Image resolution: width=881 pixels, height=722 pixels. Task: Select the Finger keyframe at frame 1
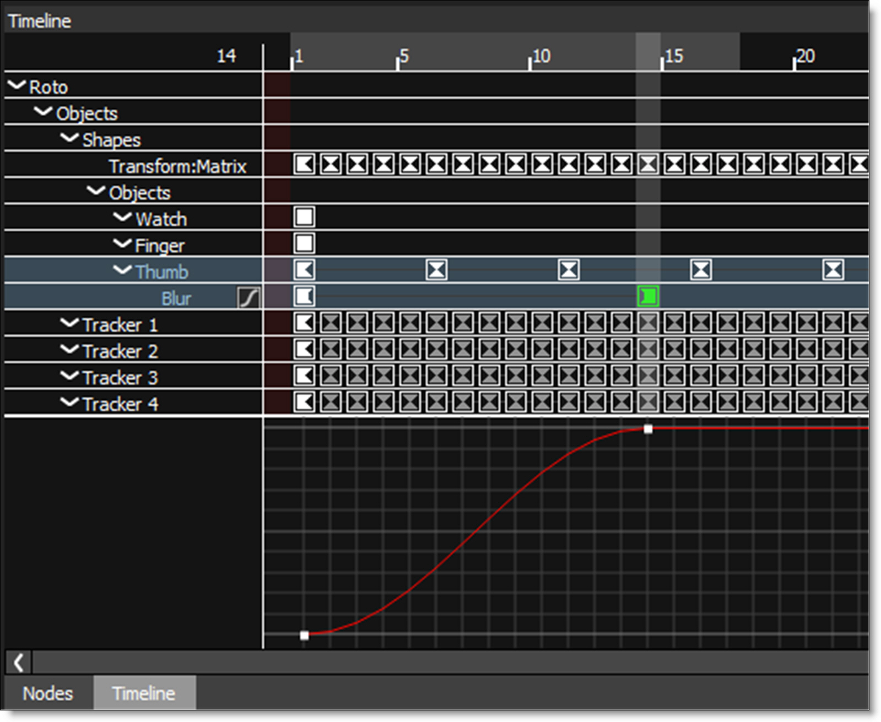[x=304, y=243]
